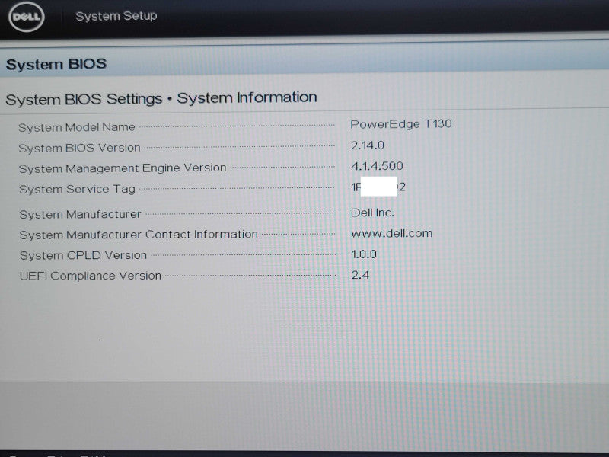Select the System BIOS Version label
Image resolution: width=609 pixels, height=457 pixels.
click(79, 148)
